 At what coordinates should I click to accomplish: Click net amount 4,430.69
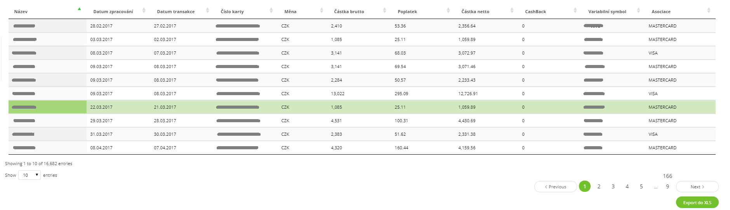(467, 121)
